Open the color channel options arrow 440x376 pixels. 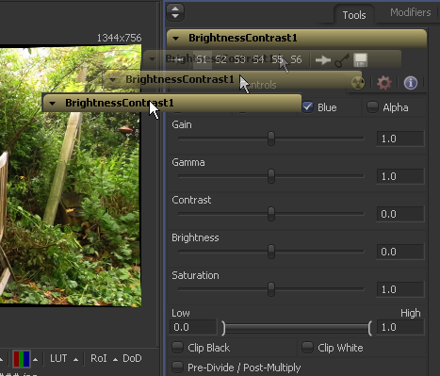point(35,360)
